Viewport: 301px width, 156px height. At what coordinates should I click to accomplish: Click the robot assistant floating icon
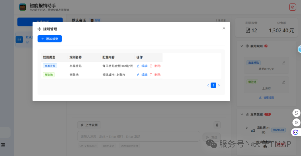pos(296,132)
